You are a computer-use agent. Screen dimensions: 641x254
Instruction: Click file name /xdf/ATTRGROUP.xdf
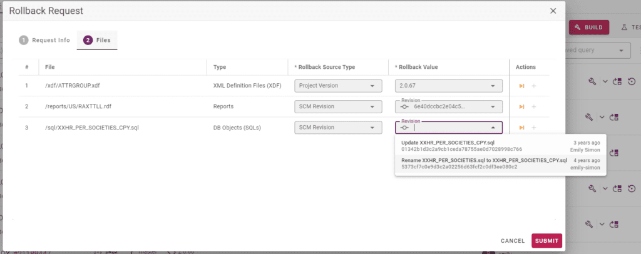point(72,86)
